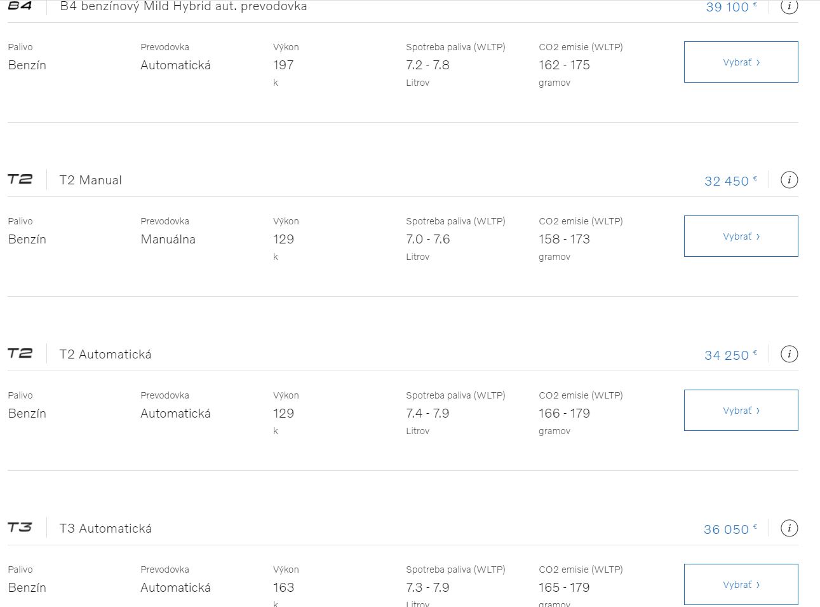Click the 32 450 € price
Image resolution: width=820 pixels, height=607 pixels.
pyautogui.click(x=730, y=181)
